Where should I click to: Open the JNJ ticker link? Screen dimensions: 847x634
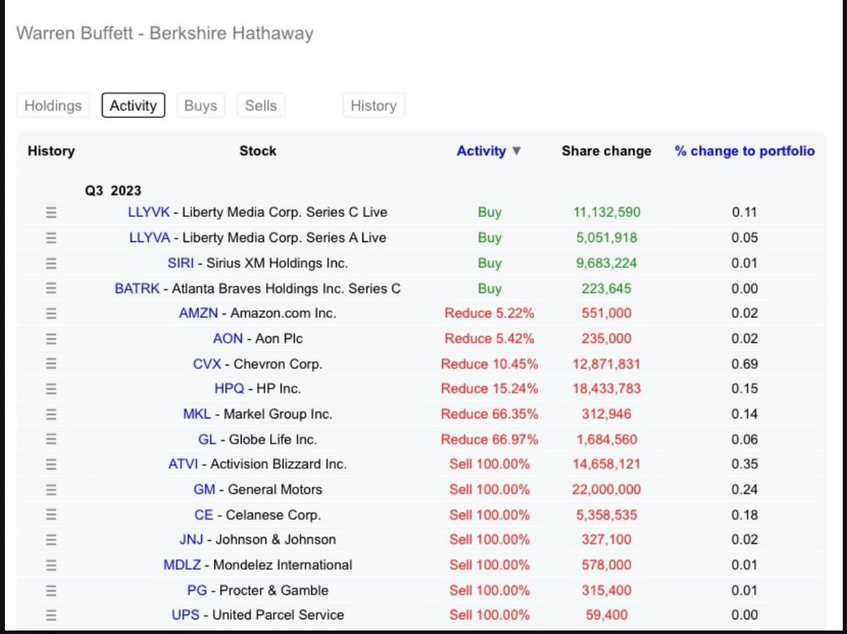pos(191,540)
